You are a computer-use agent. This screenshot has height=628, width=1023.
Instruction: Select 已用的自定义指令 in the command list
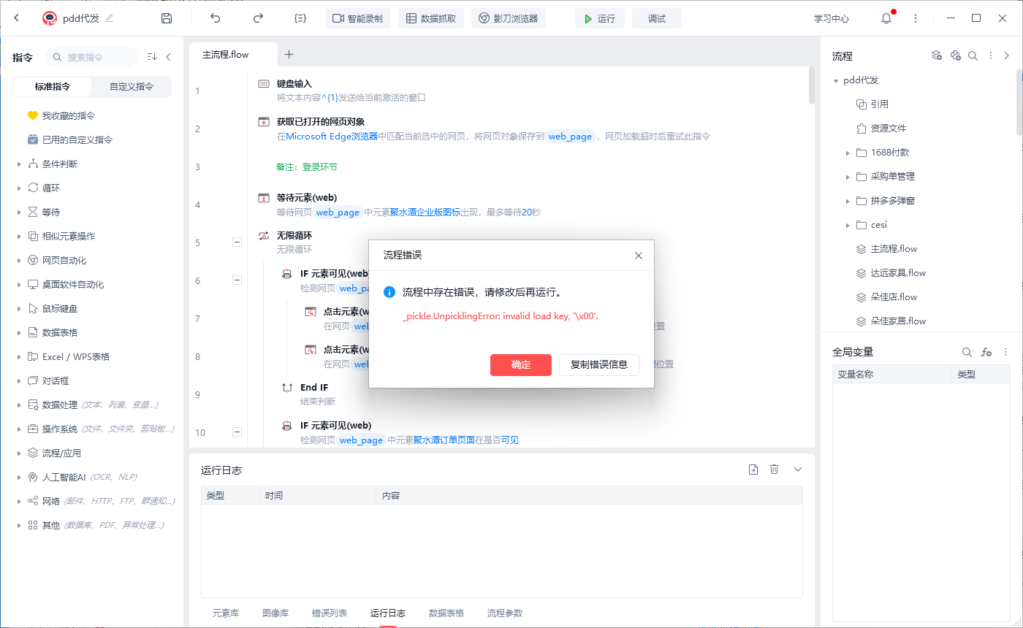pyautogui.click(x=77, y=139)
